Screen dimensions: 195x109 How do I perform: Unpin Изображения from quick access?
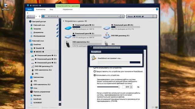click(57, 36)
